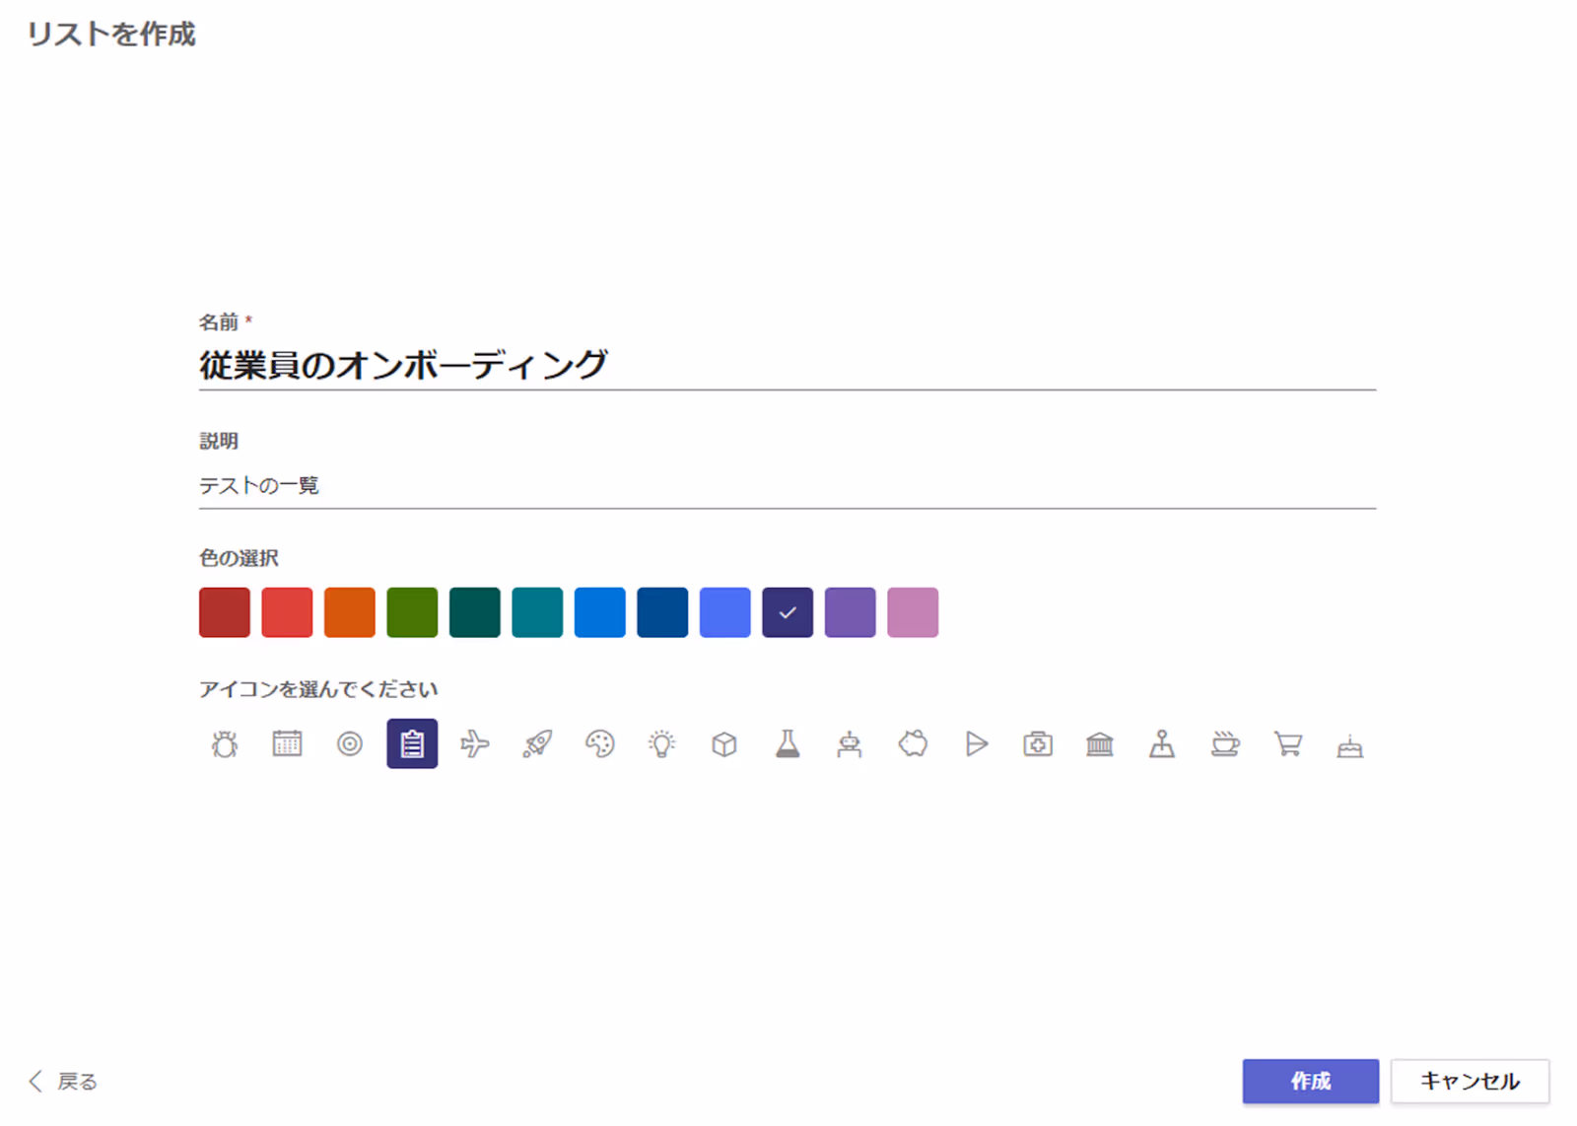Image resolution: width=1577 pixels, height=1126 pixels.
Task: Click the 作成 create button
Action: click(x=1311, y=1082)
